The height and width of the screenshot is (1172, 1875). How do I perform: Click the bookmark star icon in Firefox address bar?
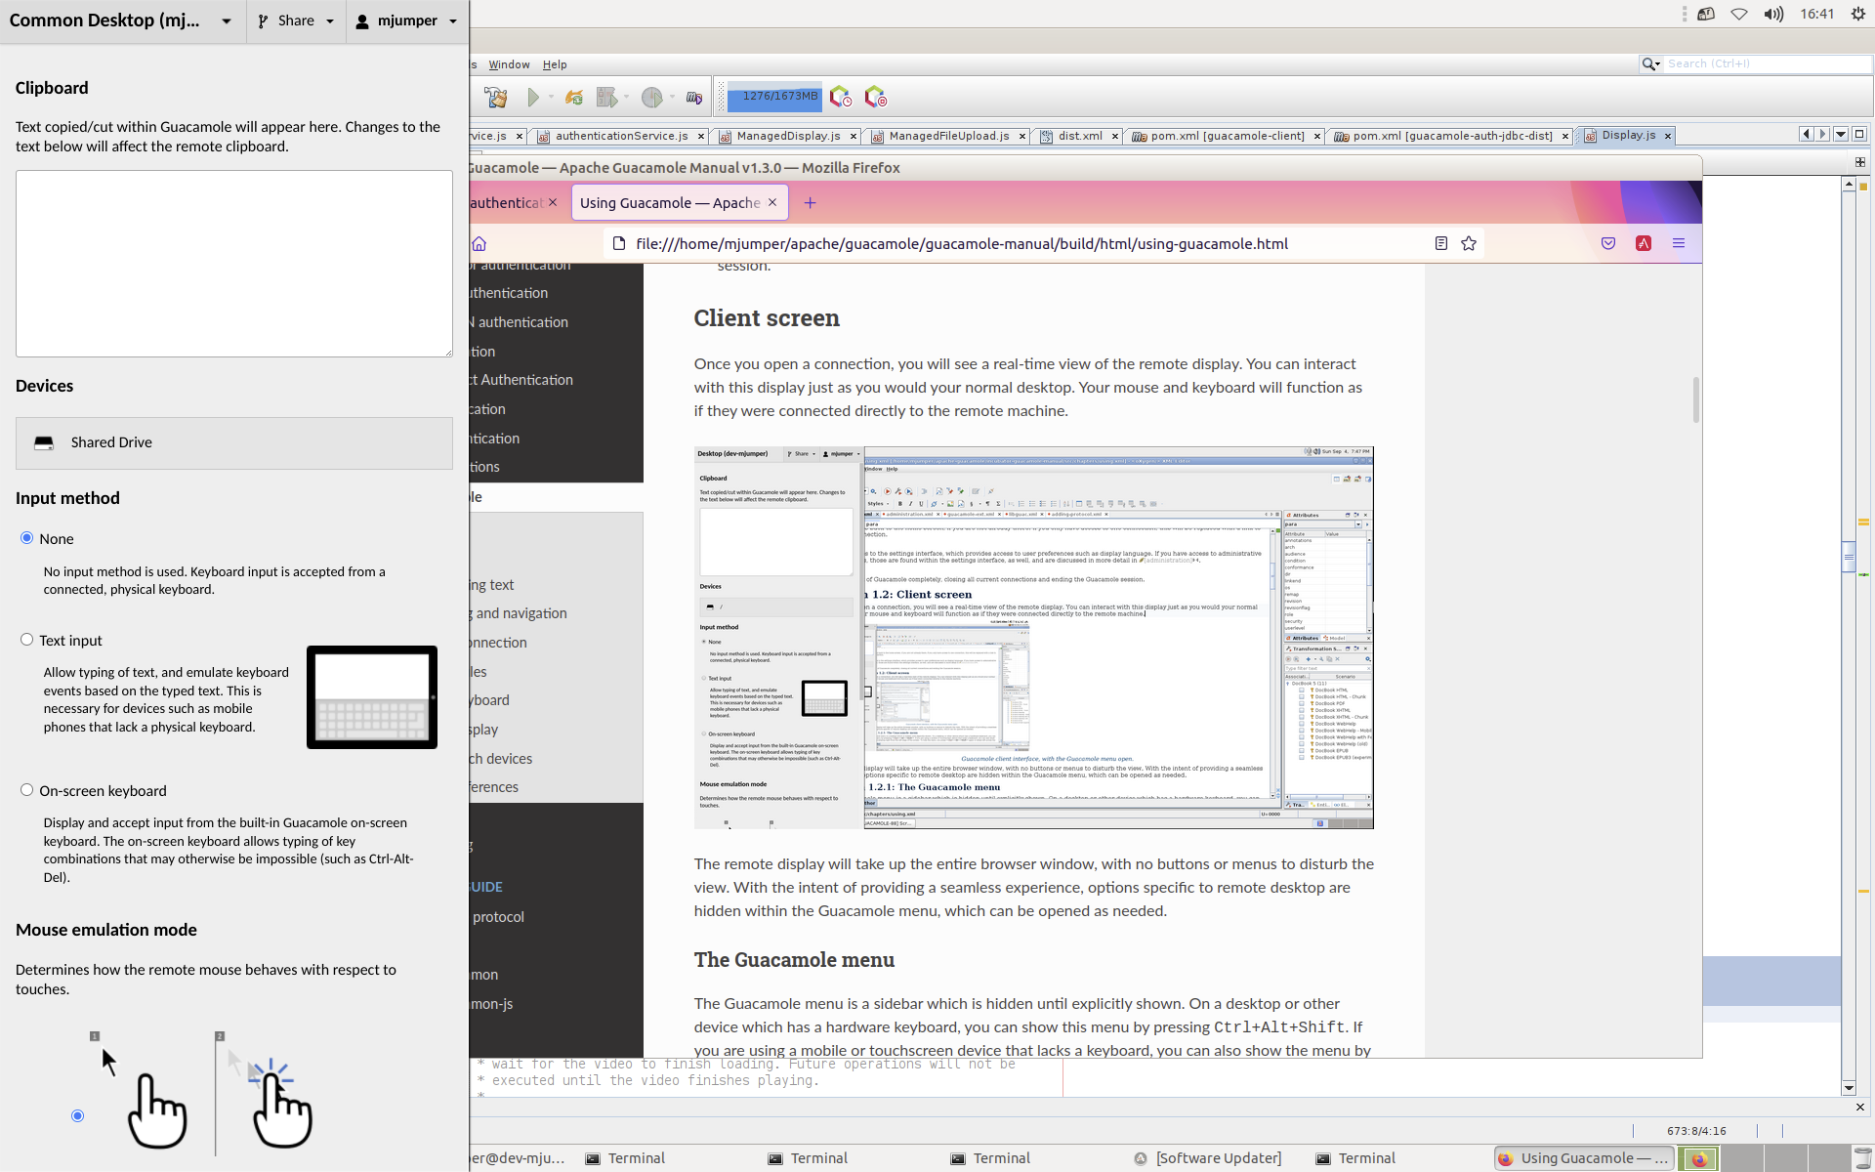1469,243
